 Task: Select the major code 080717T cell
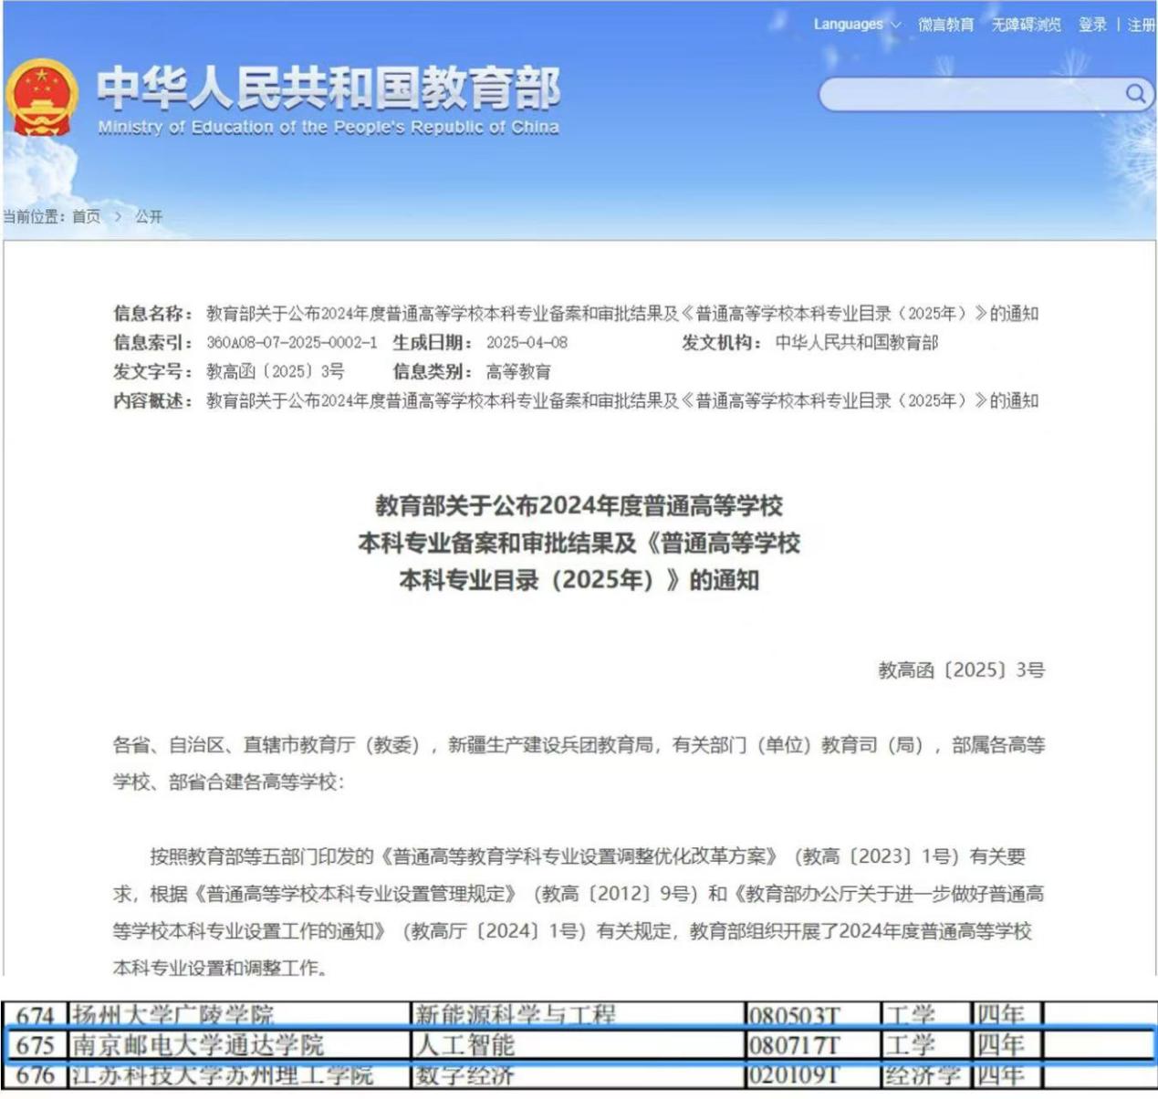tap(794, 1044)
